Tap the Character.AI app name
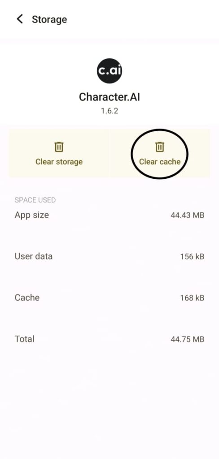The height and width of the screenshot is (459, 219). pyautogui.click(x=109, y=97)
